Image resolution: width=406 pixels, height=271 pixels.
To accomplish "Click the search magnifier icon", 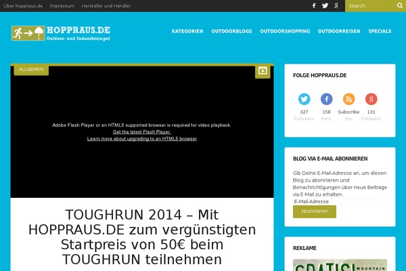I will point(400,5).
